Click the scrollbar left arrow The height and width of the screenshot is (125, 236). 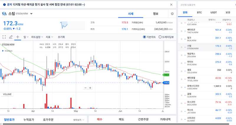1,124
